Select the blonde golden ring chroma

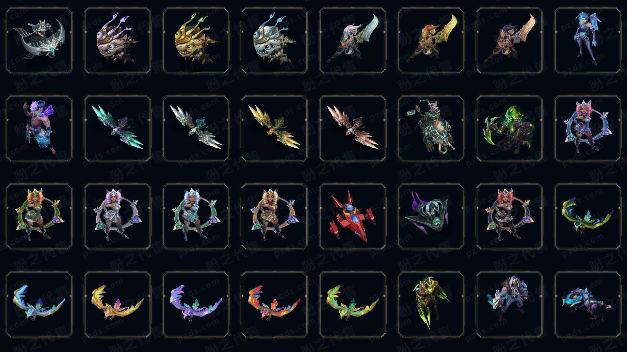pos(274,216)
